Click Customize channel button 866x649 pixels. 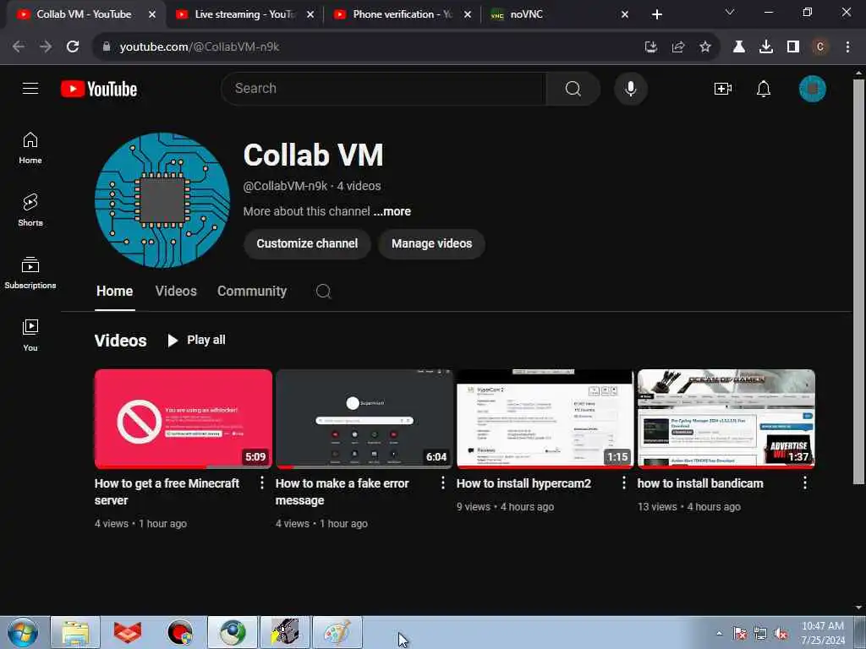click(x=307, y=243)
